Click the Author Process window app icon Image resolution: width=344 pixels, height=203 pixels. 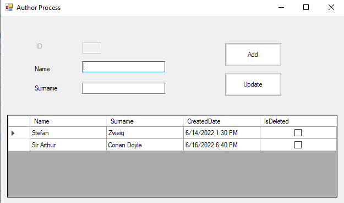click(9, 8)
